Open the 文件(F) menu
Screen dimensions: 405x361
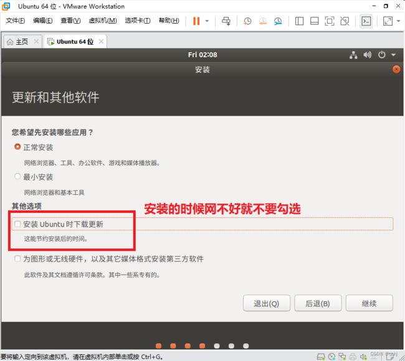pyautogui.click(x=16, y=21)
